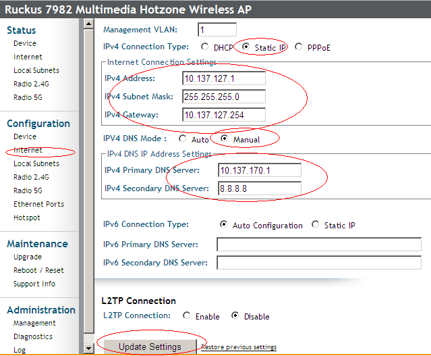Open Diagnostics page
The image size is (431, 356).
point(33,336)
